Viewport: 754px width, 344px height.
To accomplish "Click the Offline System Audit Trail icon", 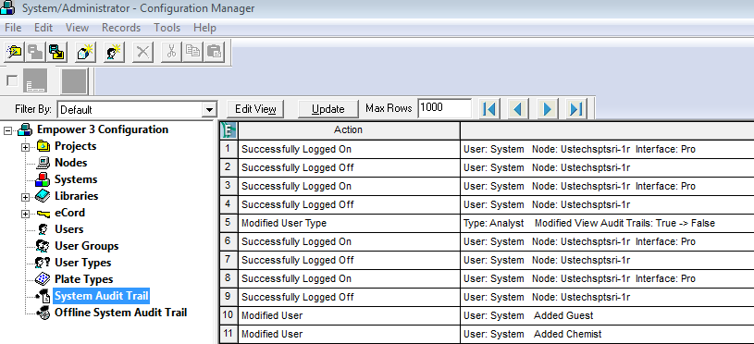I will click(43, 313).
